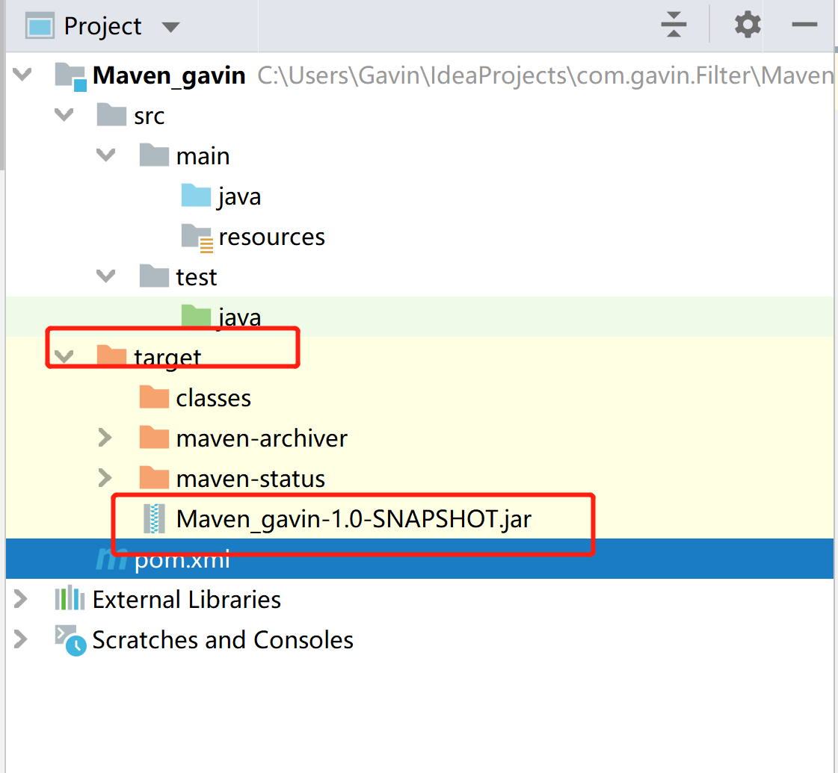Click the Maven_gavin module folder icon
This screenshot has height=773, width=838.
(70, 76)
